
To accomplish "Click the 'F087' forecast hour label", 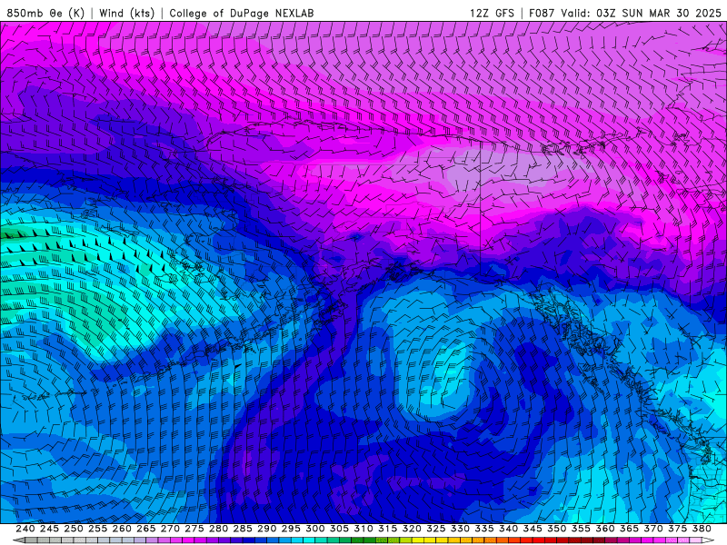I will (x=542, y=13).
